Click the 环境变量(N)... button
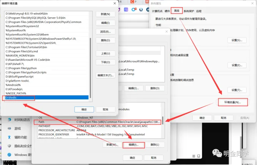The image size is (257, 165). [232, 102]
